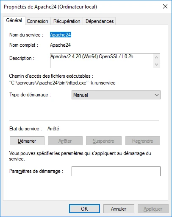Open the Connexion tab
The width and height of the screenshot is (172, 217).
(37, 21)
